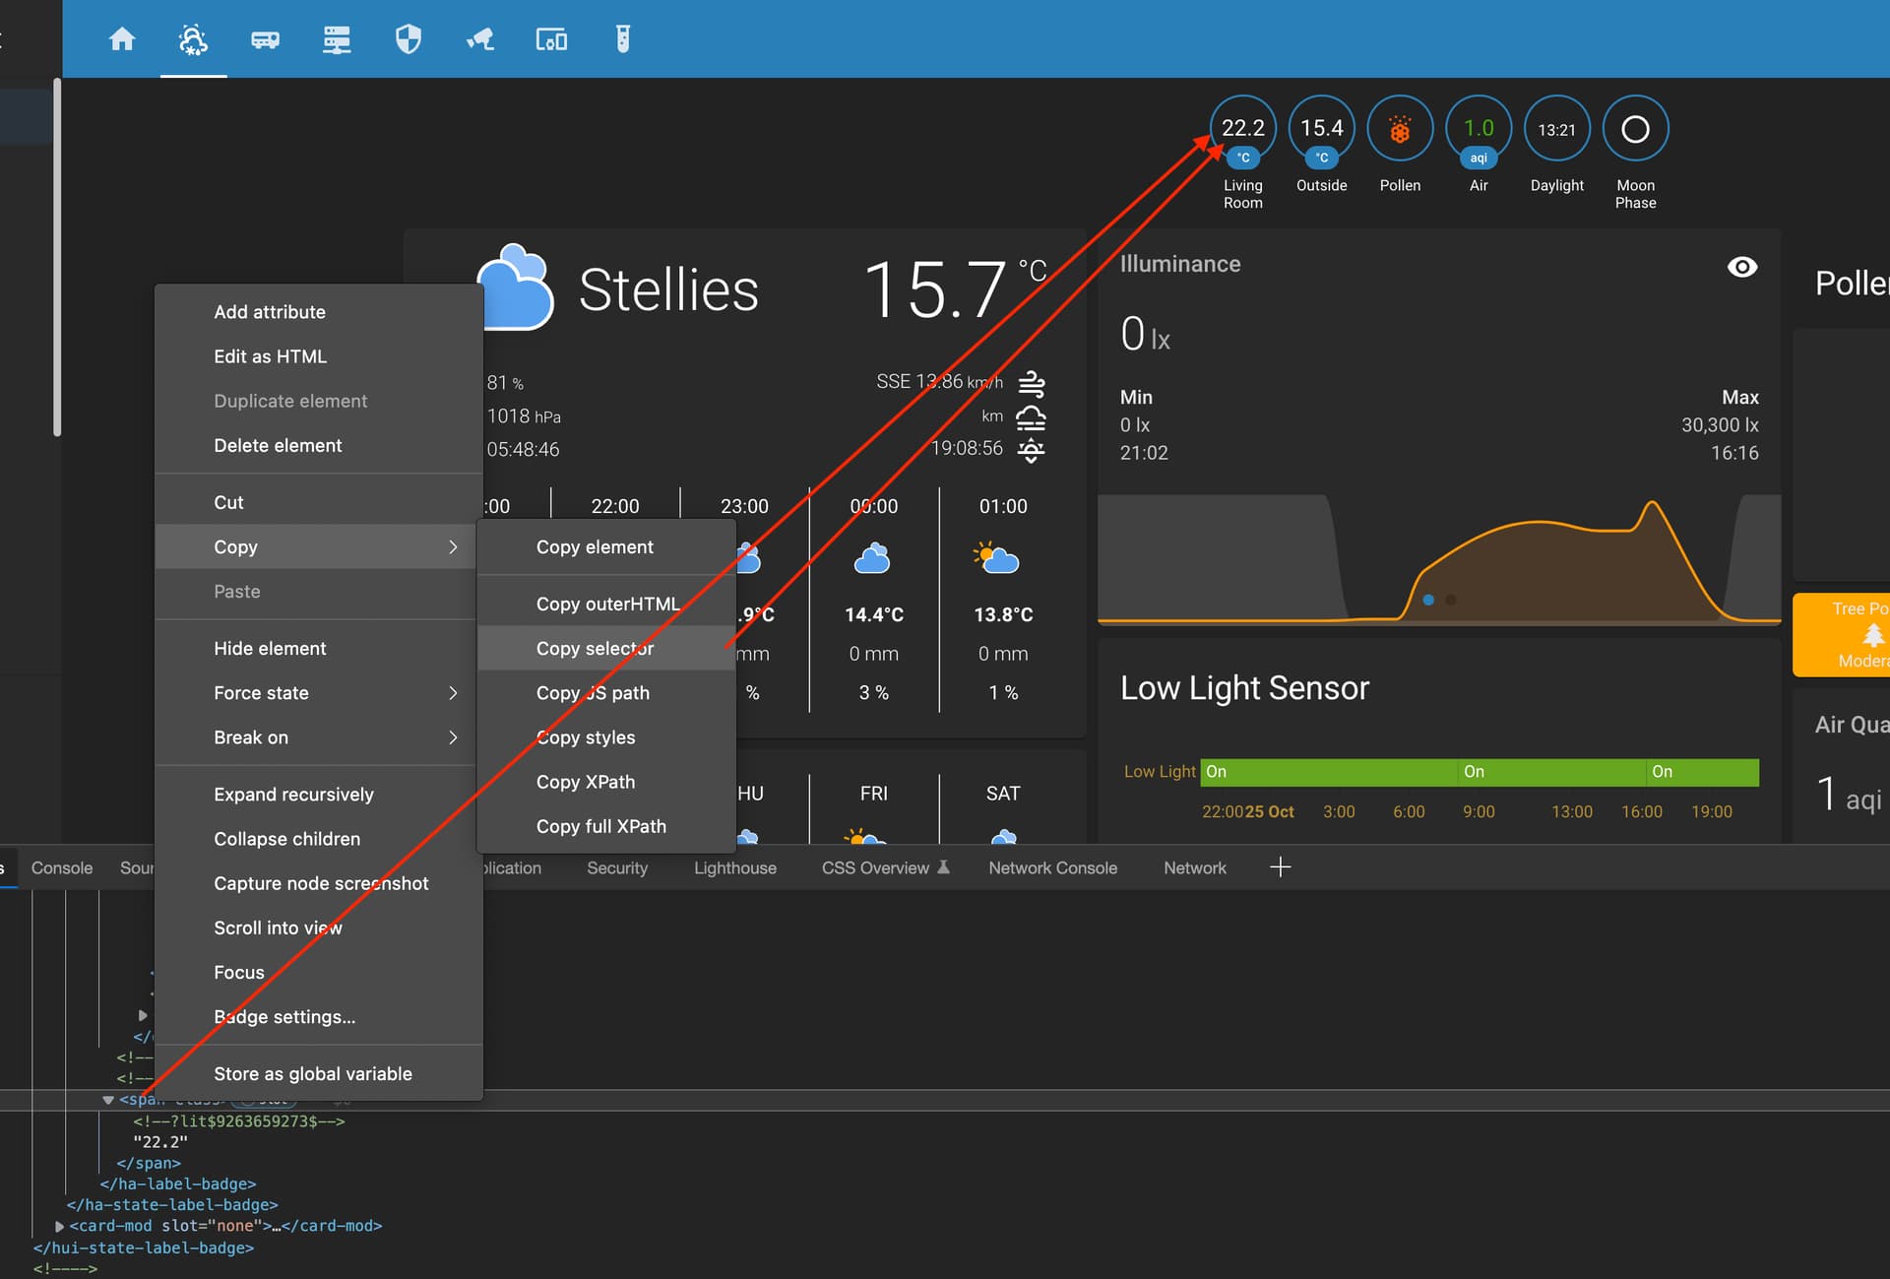The image size is (1890, 1279).
Task: Click the green Low Light On bar
Action: pos(1478,772)
